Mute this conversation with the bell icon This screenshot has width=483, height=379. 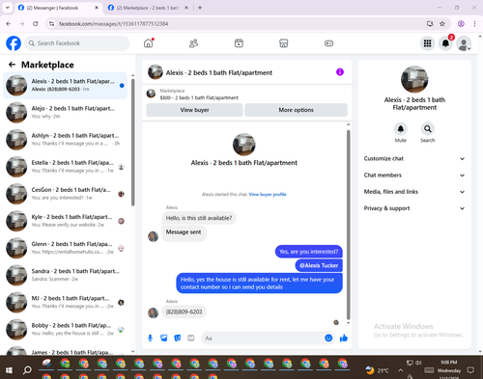[401, 129]
